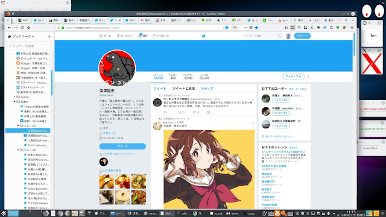
Task: Open Twitter 通知 (Notifications)
Action: click(143, 36)
